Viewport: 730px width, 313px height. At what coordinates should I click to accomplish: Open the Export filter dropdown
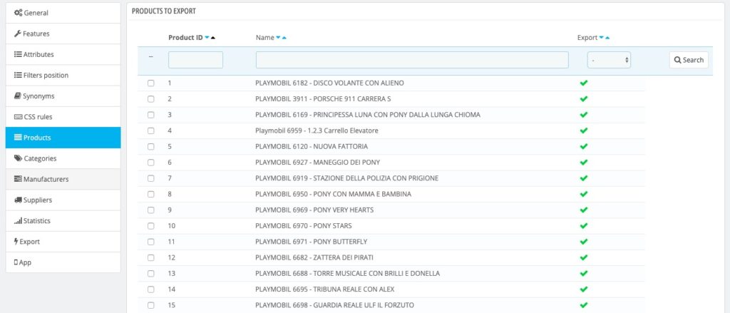[609, 60]
